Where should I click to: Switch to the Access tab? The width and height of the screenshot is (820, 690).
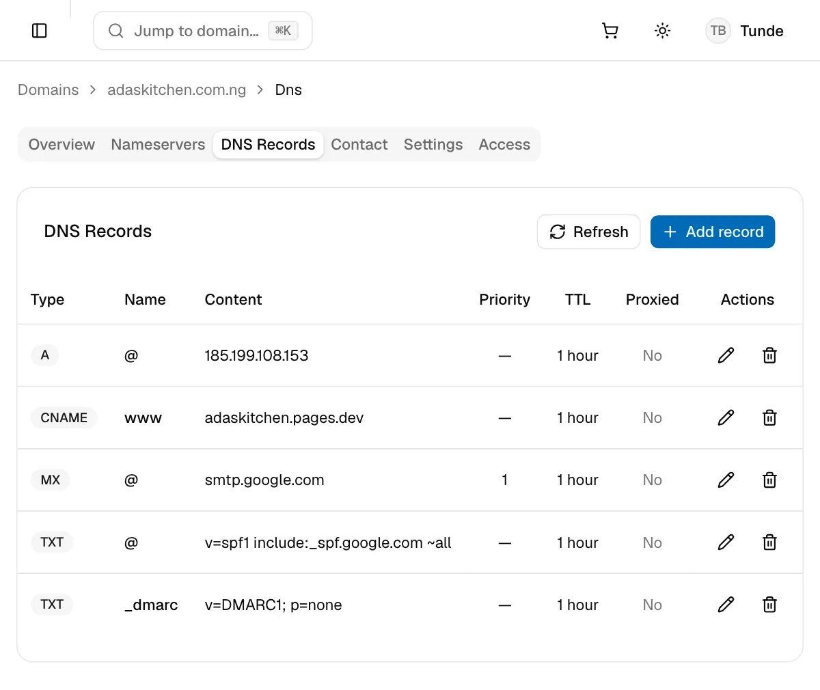tap(504, 144)
